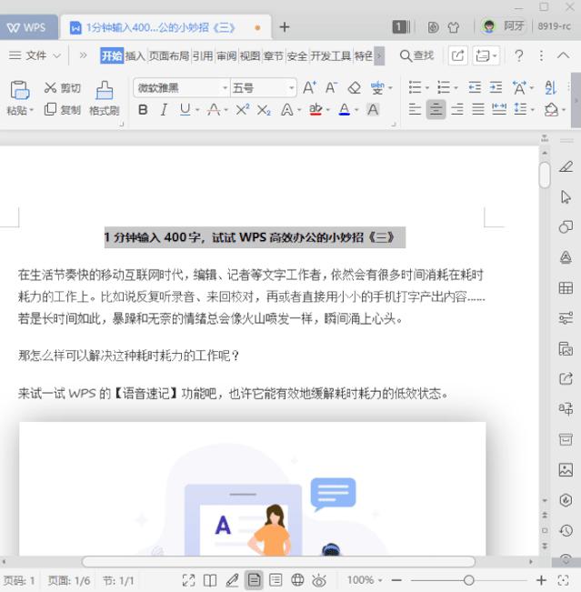Toggle italic formatting
581x592 pixels.
pos(164,110)
